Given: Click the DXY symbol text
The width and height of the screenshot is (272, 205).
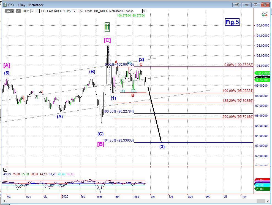Looking at the screenshot, I should pos(26,11).
